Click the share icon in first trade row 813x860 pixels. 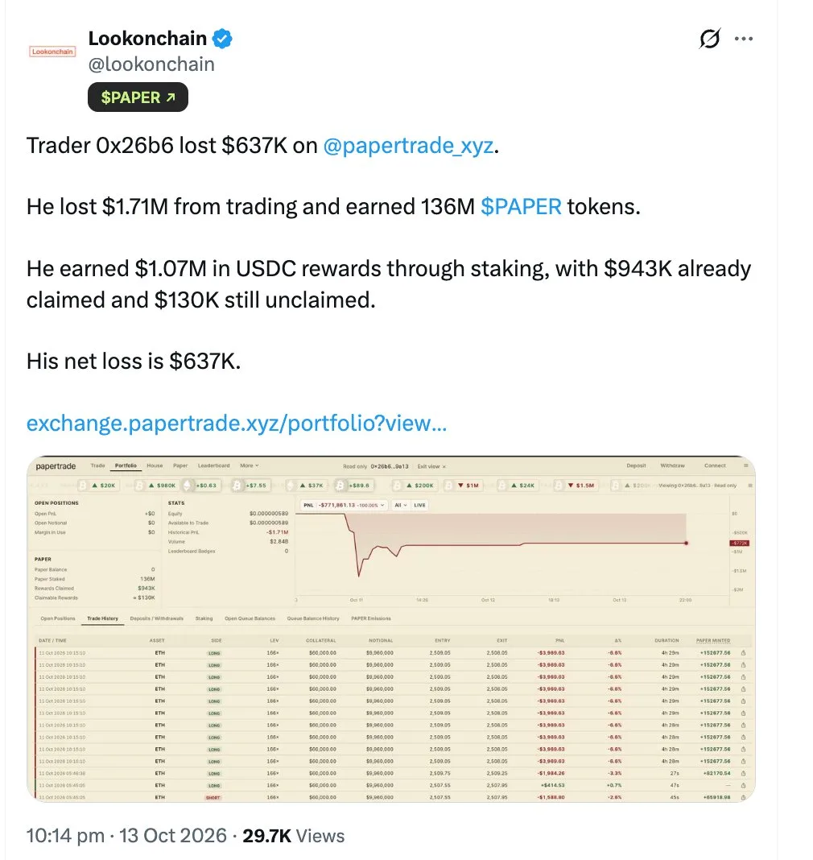744,653
